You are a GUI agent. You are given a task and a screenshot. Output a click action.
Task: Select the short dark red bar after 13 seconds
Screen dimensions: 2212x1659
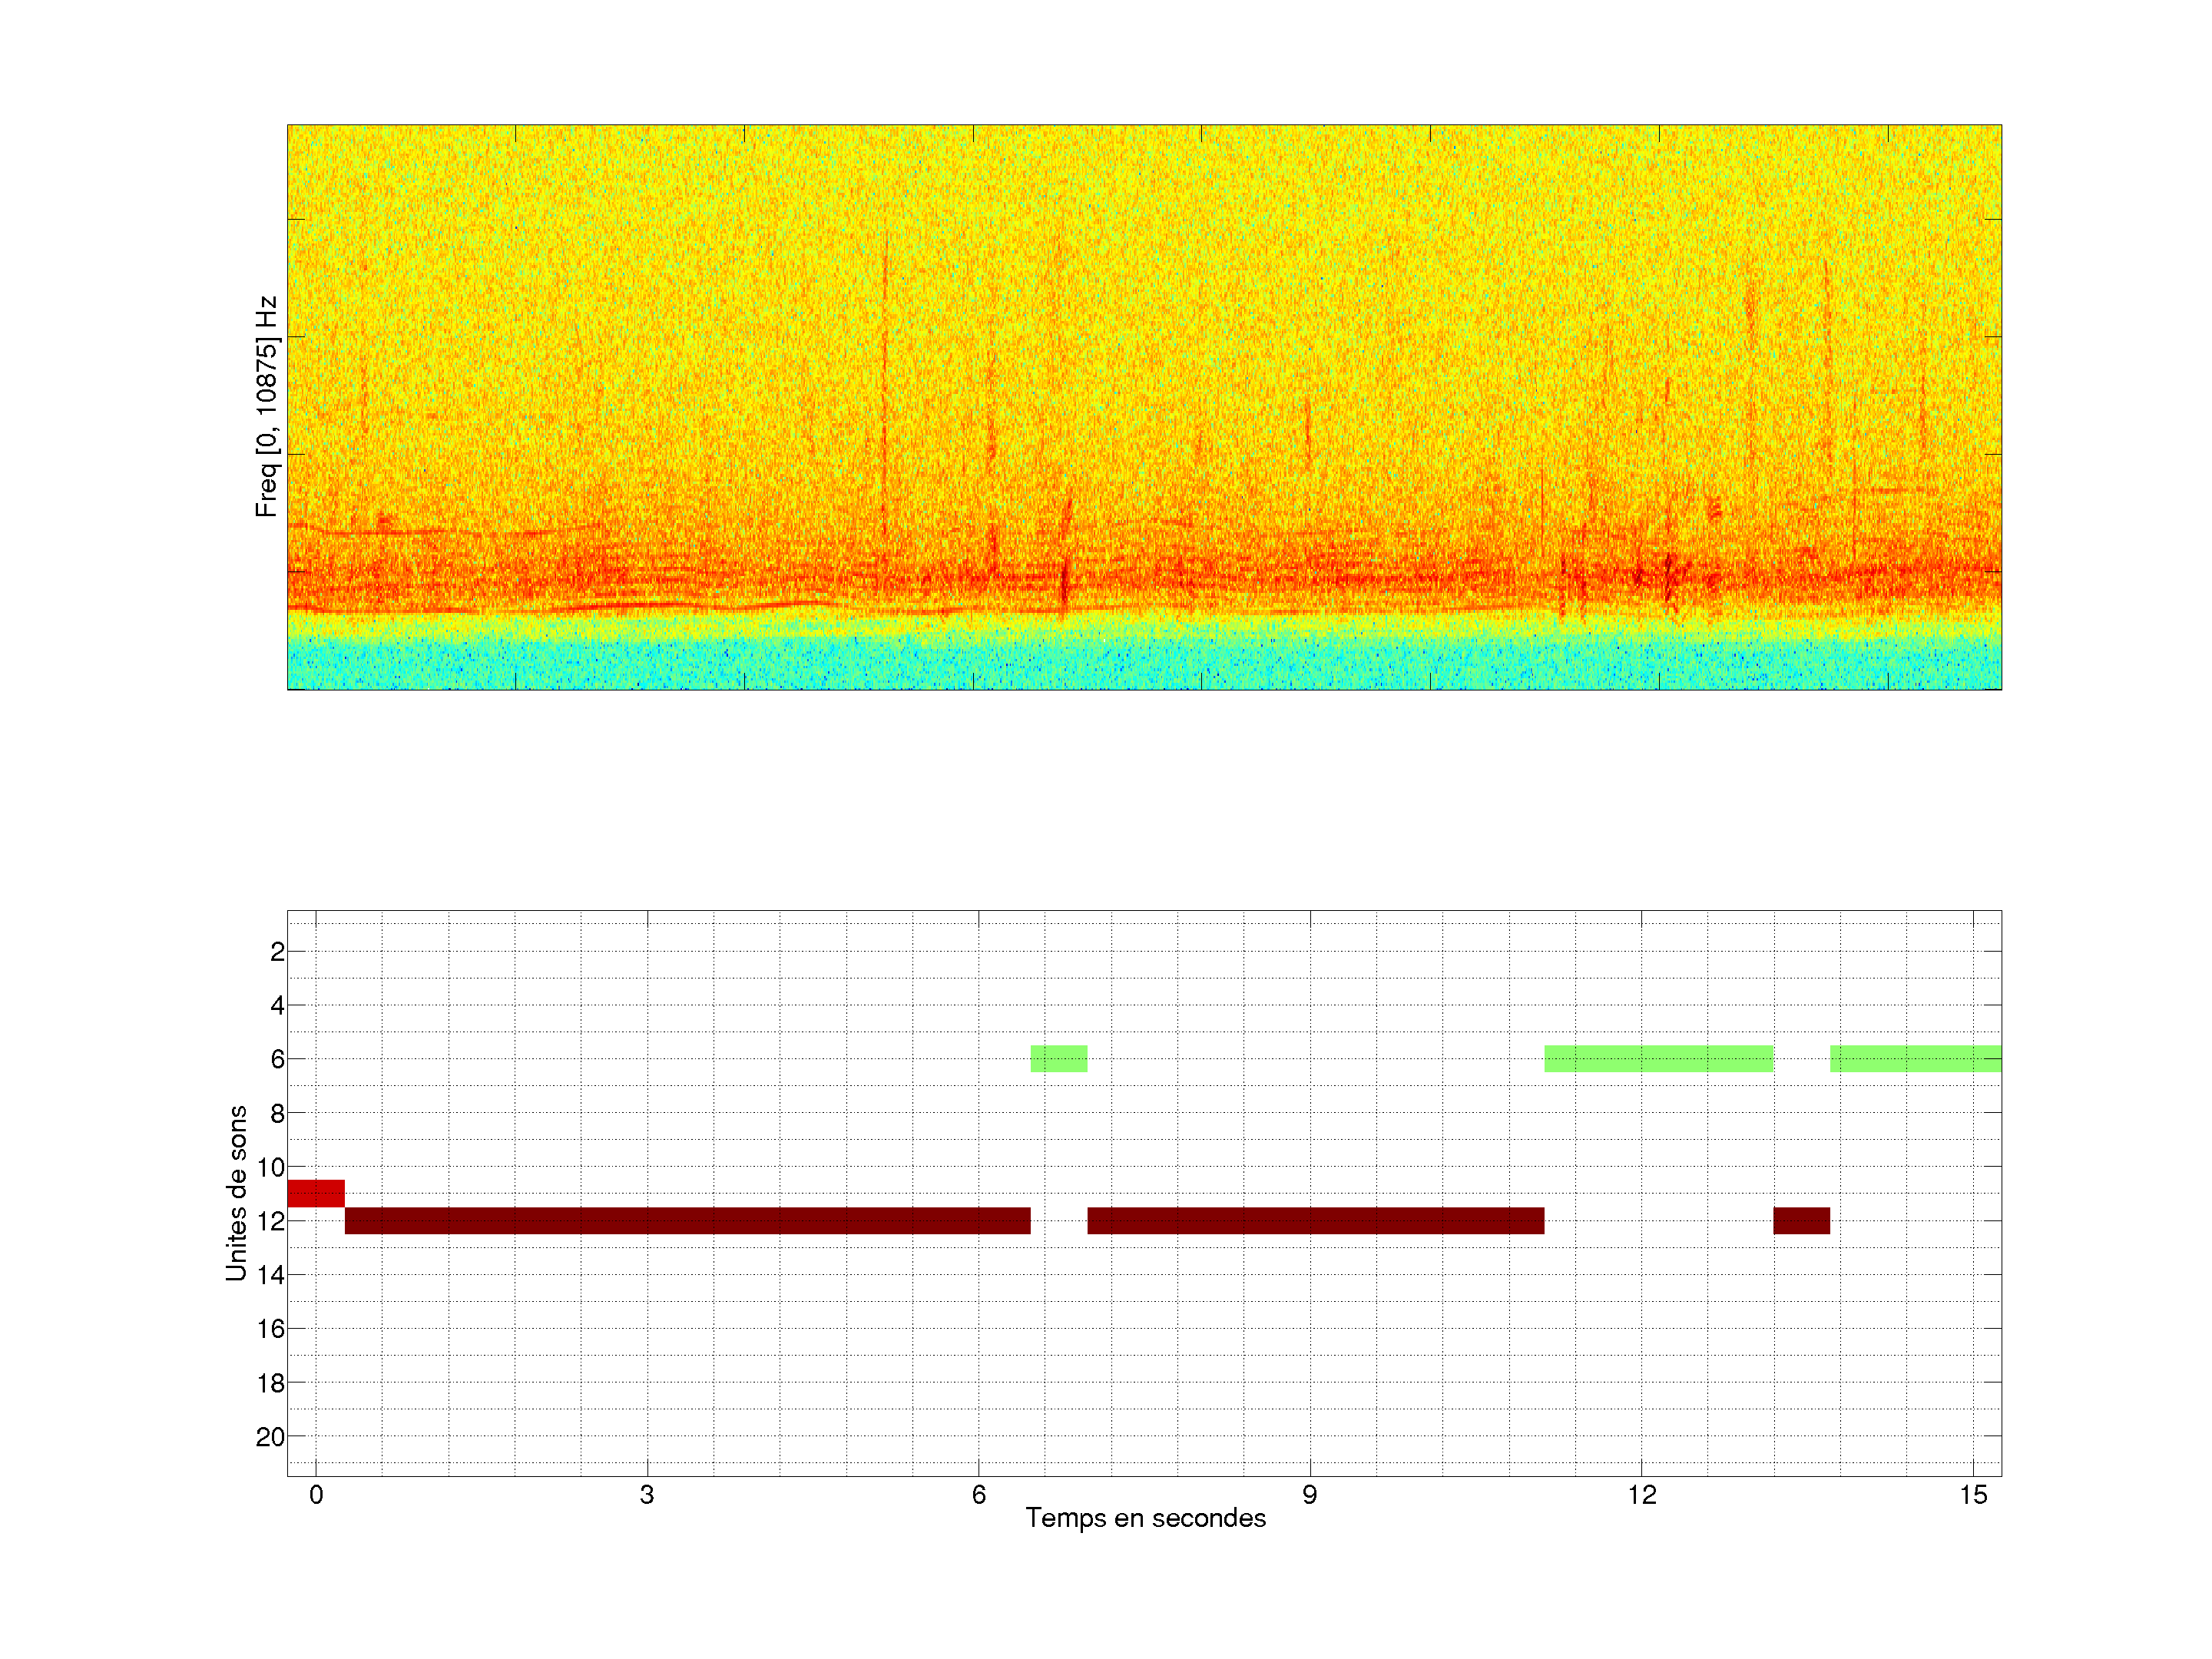pyautogui.click(x=1801, y=1220)
